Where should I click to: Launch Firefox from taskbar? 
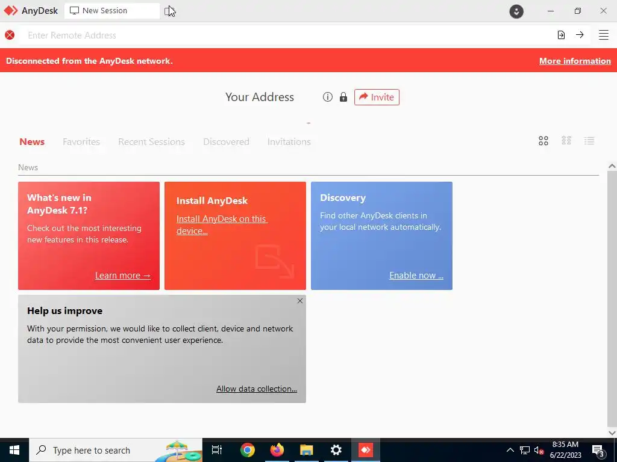[277, 450]
